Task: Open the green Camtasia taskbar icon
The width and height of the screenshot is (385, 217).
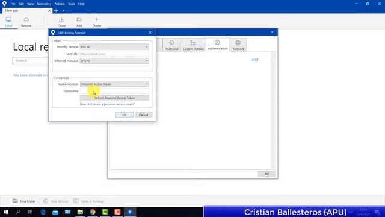Action: coord(105,212)
